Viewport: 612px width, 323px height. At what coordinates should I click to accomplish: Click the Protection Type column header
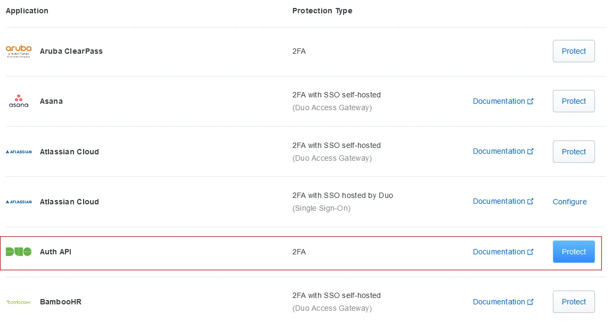[322, 10]
